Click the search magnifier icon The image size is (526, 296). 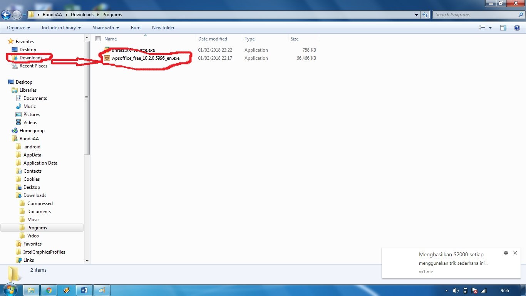tap(521, 15)
